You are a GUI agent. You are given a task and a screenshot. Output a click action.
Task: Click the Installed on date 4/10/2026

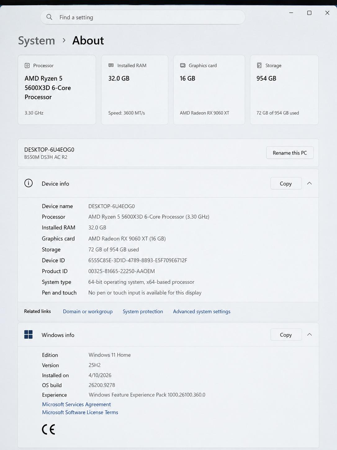coord(100,375)
